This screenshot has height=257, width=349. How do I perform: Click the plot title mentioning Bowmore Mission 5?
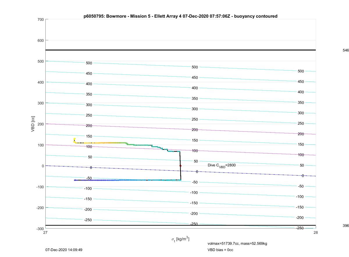coord(180,16)
